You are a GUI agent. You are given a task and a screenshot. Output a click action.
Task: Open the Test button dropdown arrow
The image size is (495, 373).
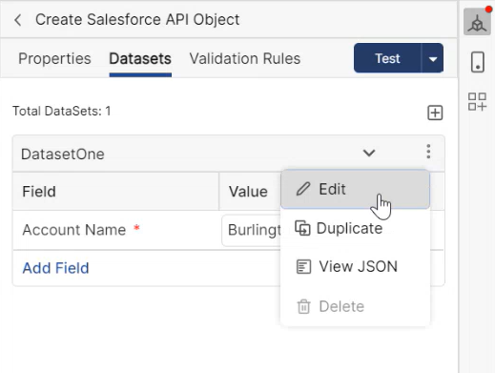pos(432,58)
